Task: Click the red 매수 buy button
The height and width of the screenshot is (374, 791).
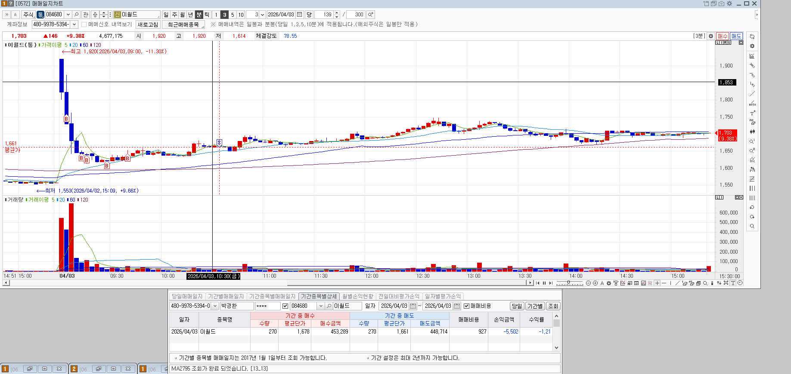Action: point(723,36)
